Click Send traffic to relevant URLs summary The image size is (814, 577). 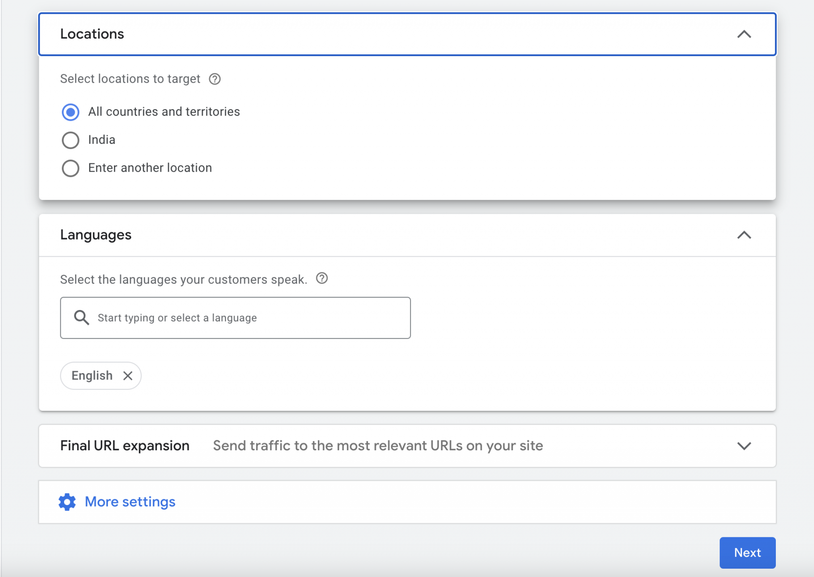click(x=378, y=446)
